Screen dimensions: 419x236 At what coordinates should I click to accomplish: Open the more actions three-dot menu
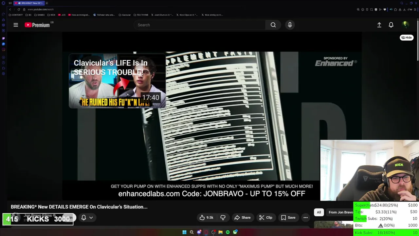tap(305, 218)
